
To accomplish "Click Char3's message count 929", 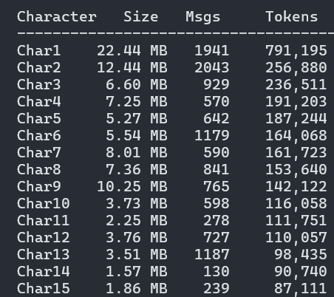I will (x=217, y=84).
